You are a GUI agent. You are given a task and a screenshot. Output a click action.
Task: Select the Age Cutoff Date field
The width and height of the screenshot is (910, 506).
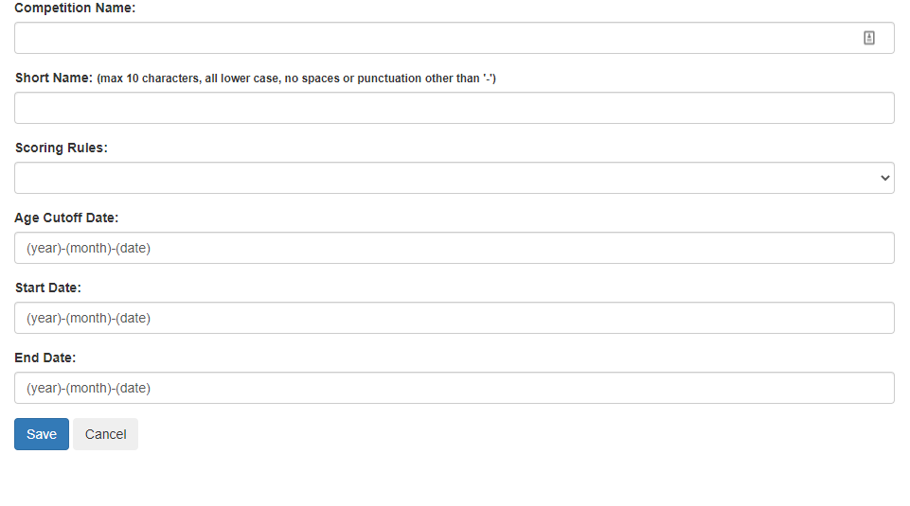click(455, 248)
